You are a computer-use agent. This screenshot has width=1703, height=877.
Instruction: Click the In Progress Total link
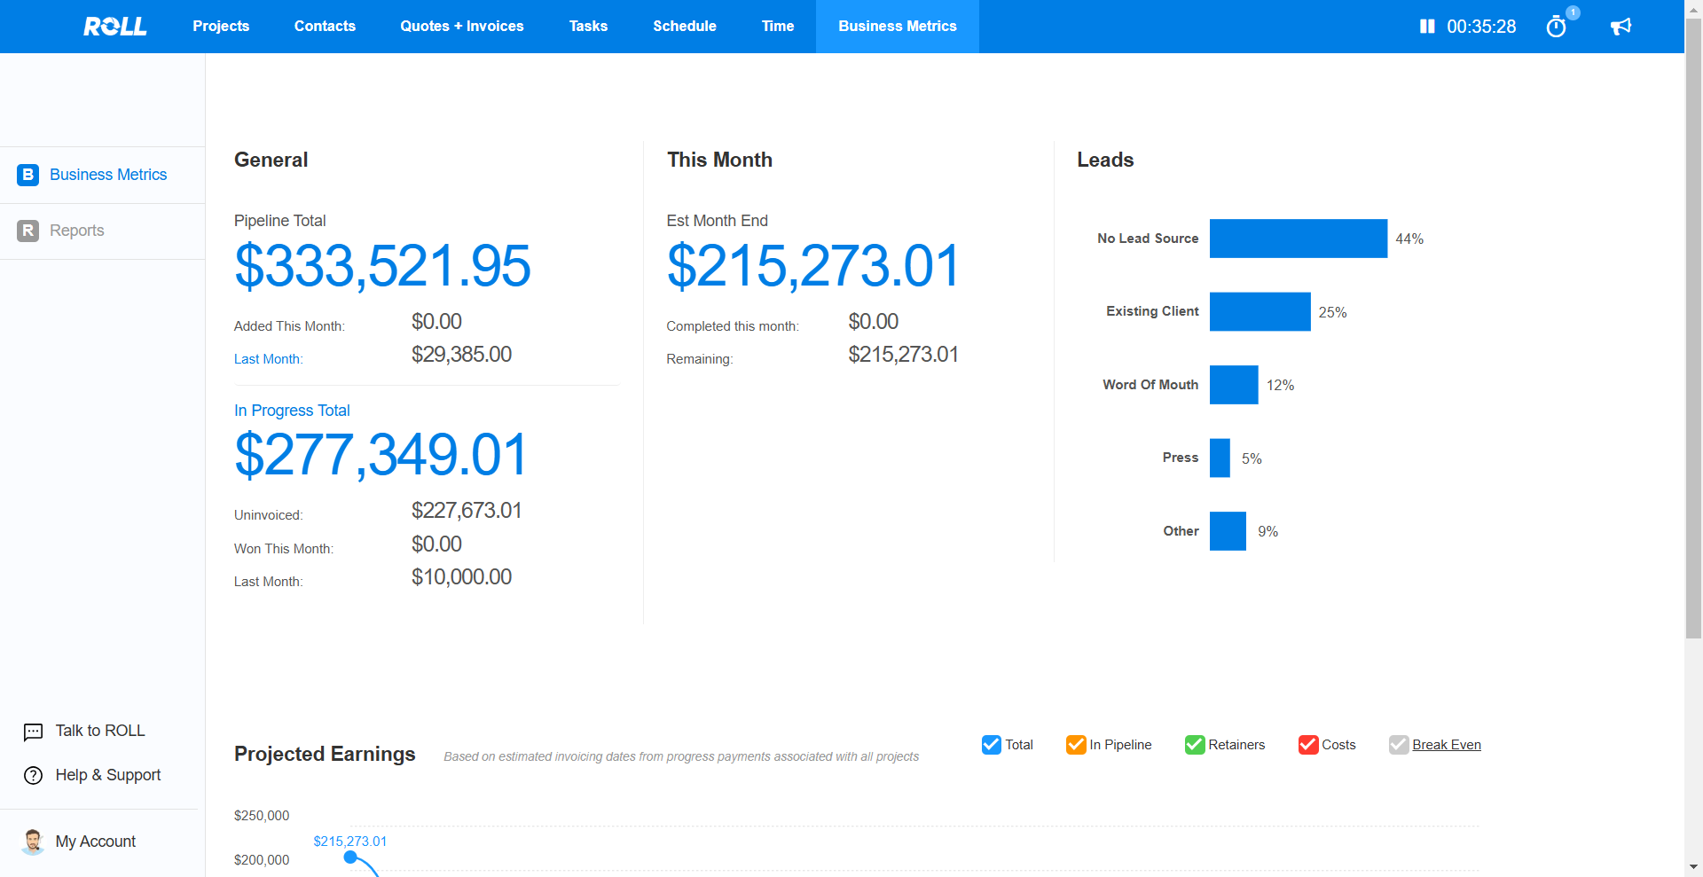(x=292, y=411)
